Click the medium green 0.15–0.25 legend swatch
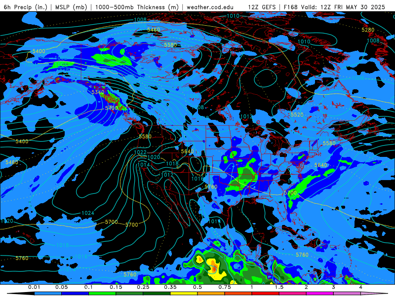 coord(129,294)
